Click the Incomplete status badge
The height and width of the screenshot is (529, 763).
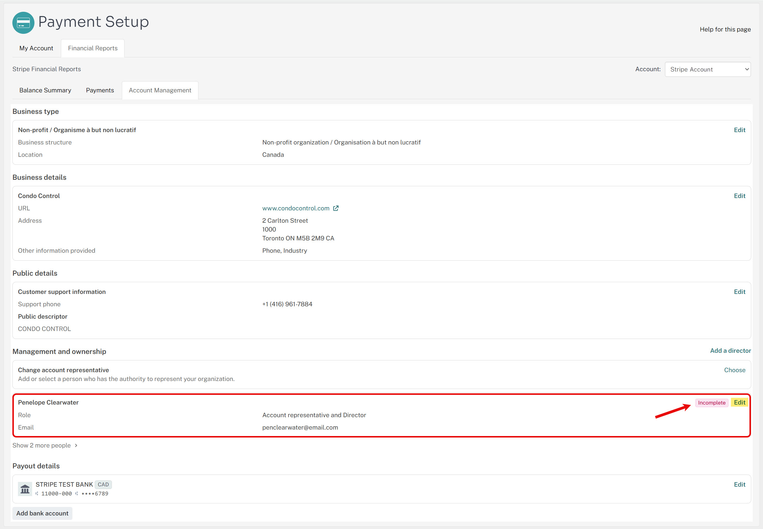point(711,403)
